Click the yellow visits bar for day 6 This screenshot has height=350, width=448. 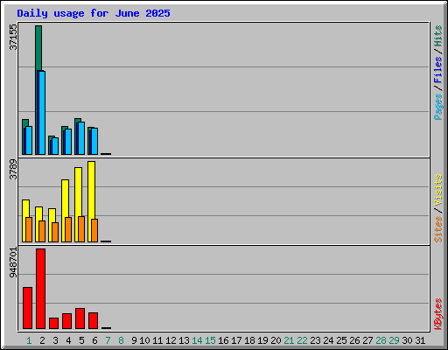pos(91,190)
